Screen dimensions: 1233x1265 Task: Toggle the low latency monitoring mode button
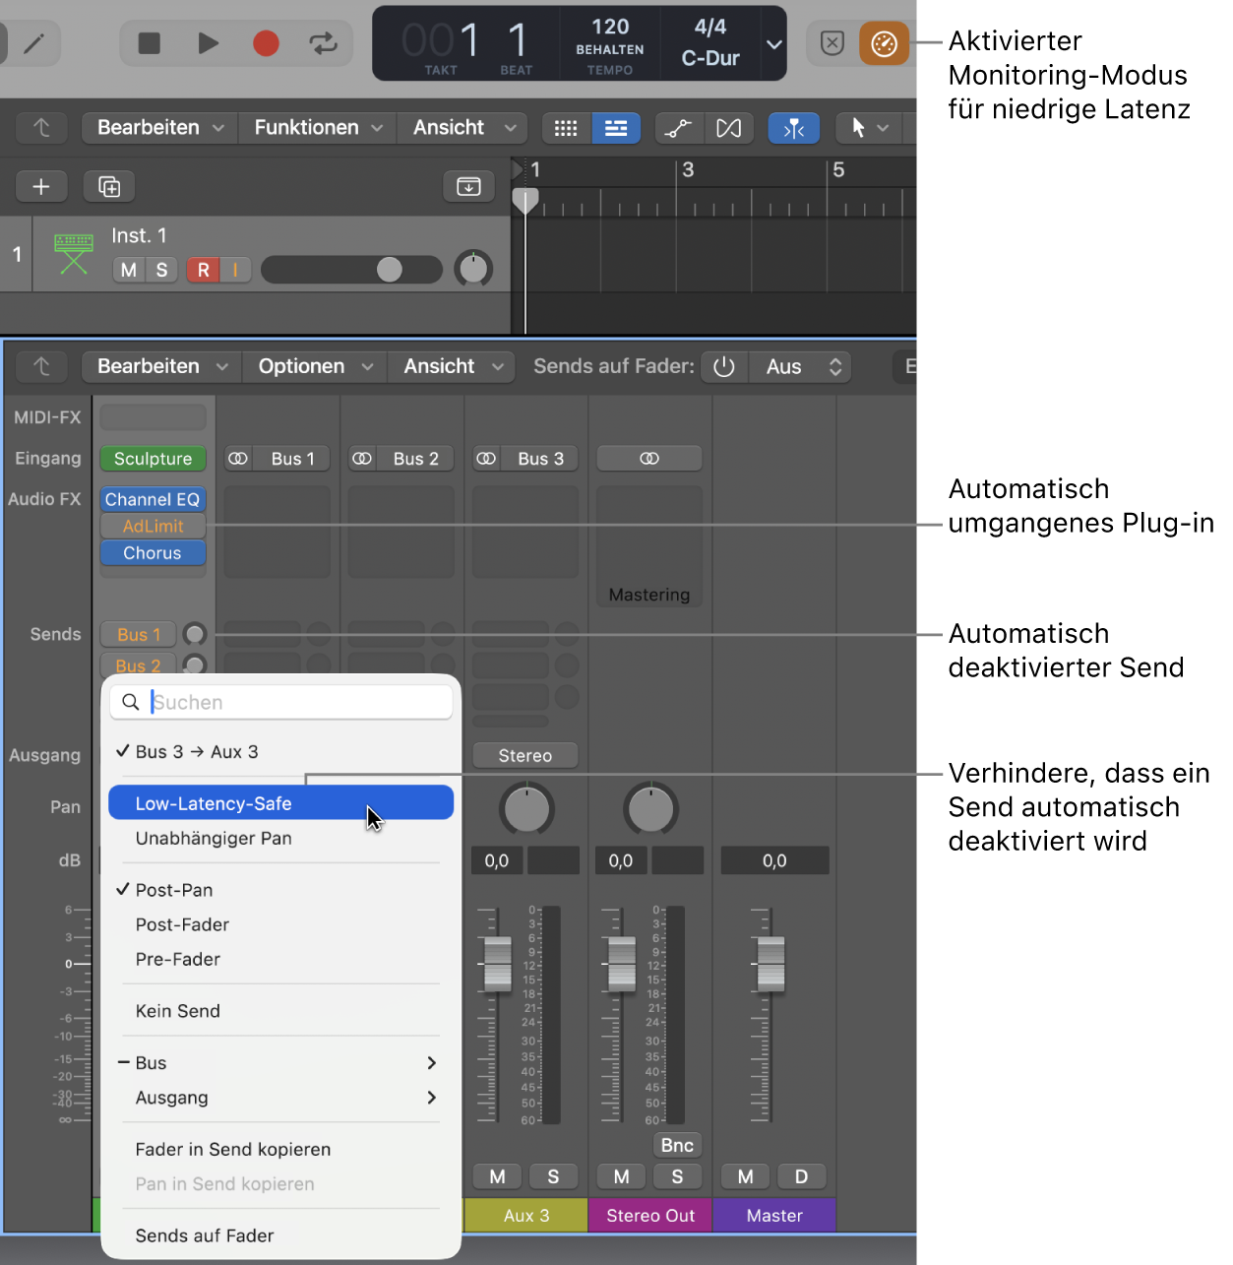tap(884, 44)
